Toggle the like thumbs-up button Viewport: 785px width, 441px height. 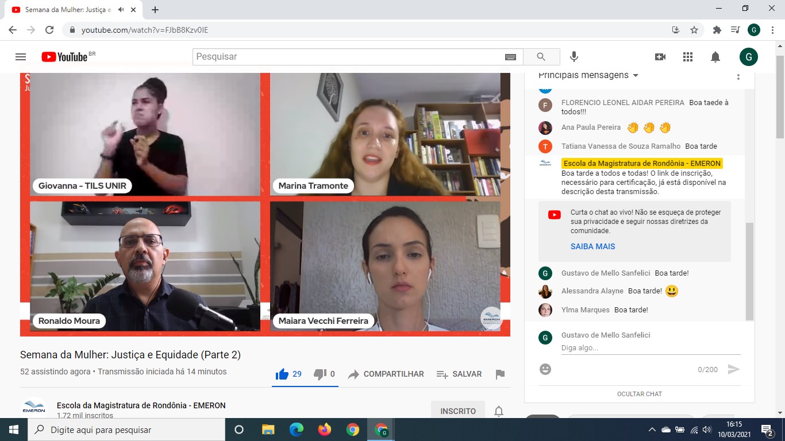point(282,374)
